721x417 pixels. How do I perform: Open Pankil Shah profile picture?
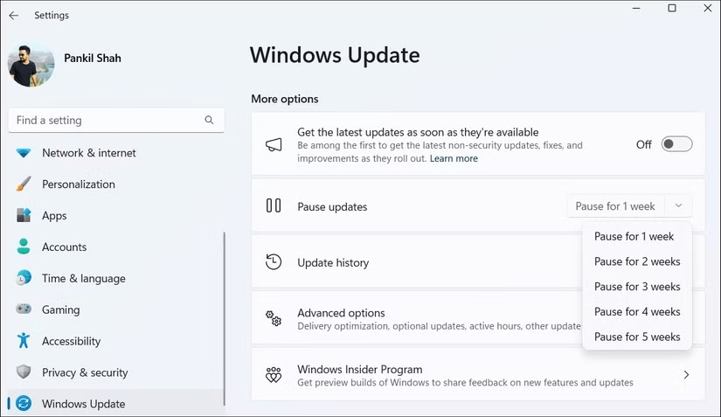(x=31, y=63)
